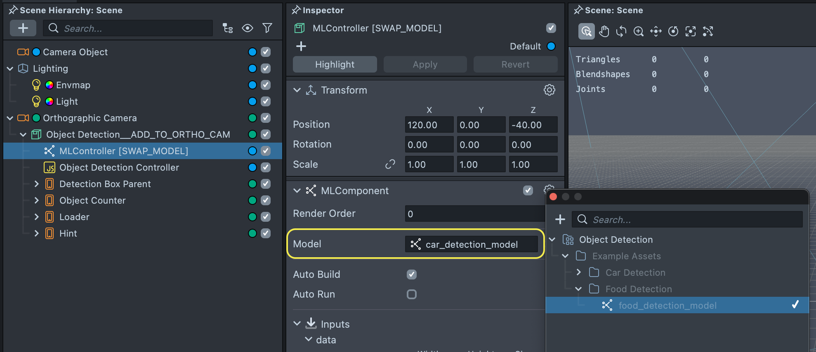
Task: Click the blue Default layer color dot
Action: [551, 46]
